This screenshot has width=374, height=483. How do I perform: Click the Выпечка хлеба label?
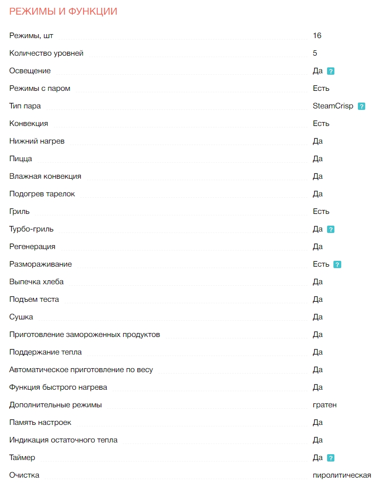pyautogui.click(x=37, y=282)
